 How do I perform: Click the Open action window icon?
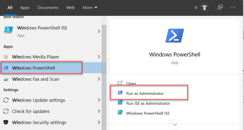[120, 83]
